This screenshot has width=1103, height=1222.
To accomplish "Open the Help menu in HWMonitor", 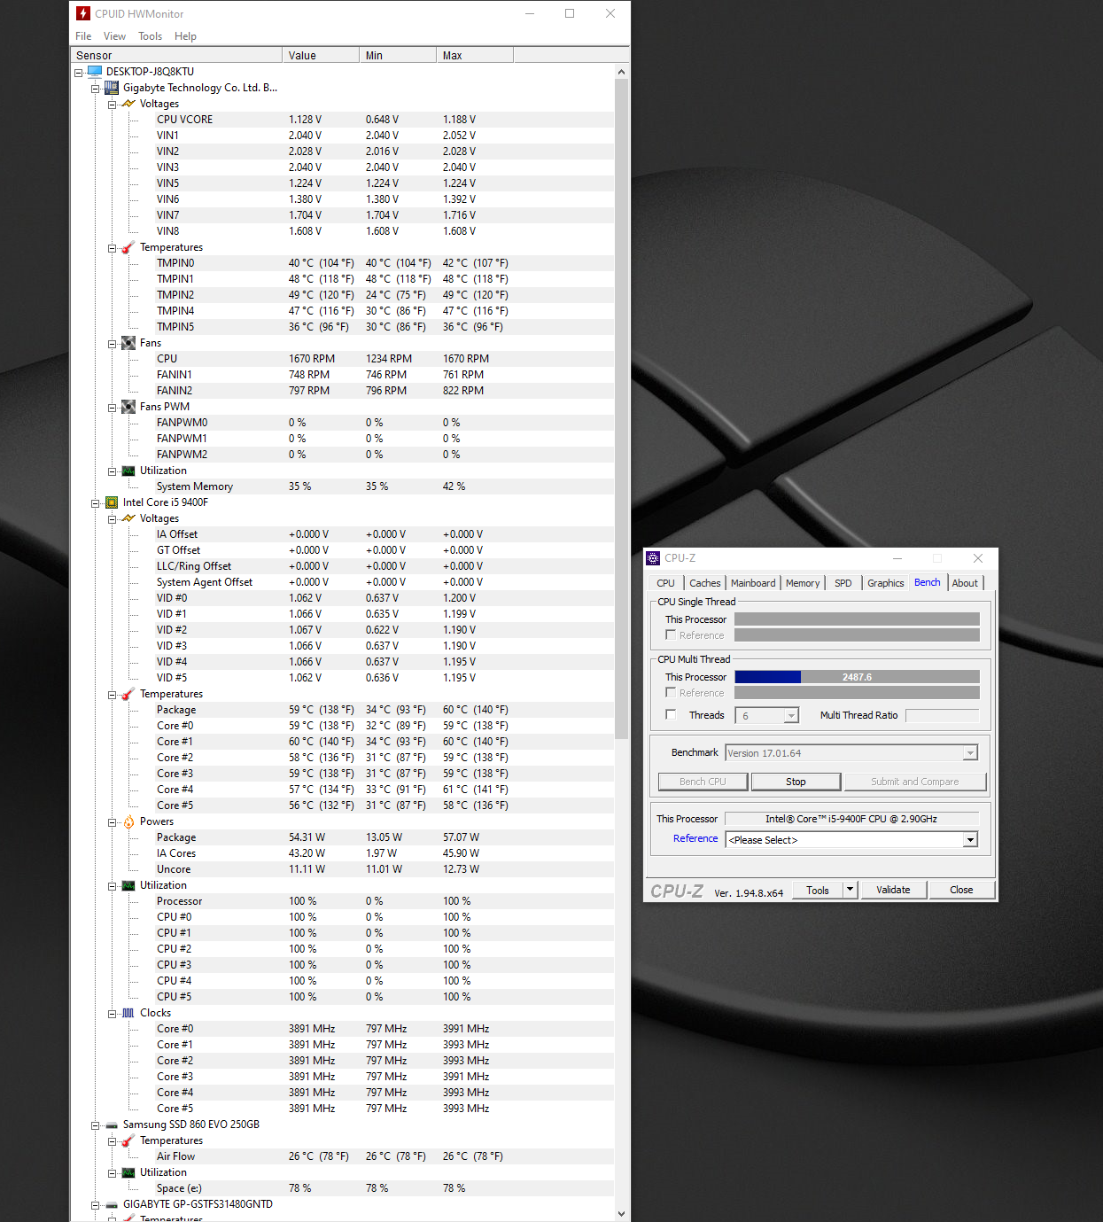I will pos(185,36).
